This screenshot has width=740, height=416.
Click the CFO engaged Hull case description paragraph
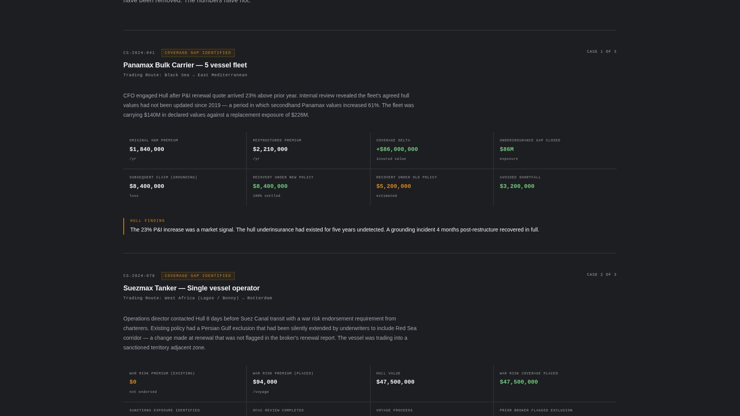pyautogui.click(x=269, y=105)
